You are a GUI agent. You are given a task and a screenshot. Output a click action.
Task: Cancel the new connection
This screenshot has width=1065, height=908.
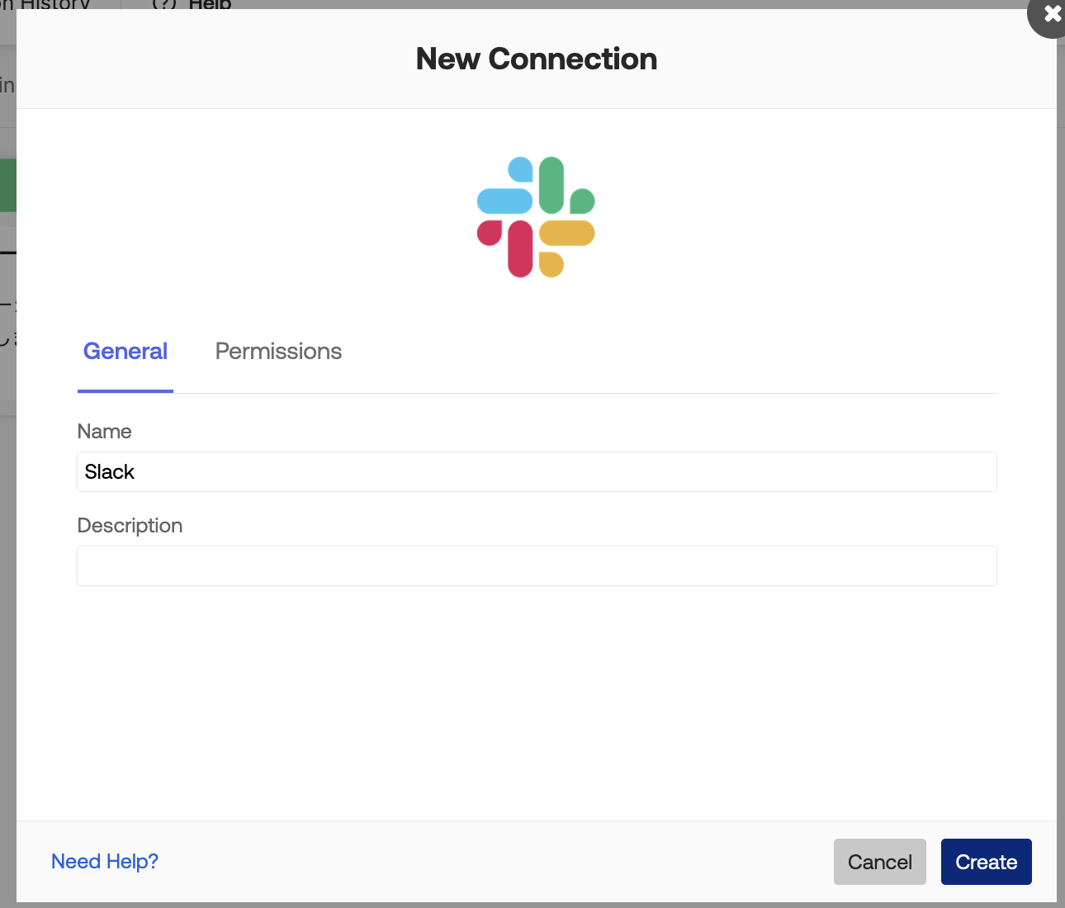click(x=880, y=862)
